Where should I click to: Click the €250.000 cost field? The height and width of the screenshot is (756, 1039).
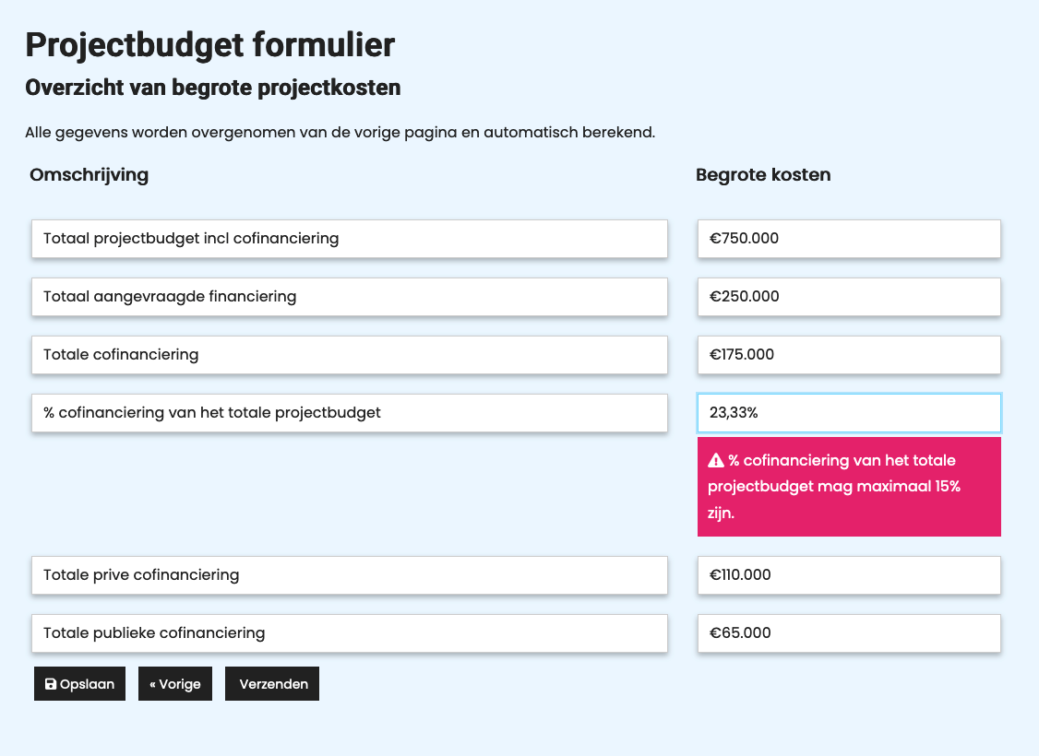(848, 297)
